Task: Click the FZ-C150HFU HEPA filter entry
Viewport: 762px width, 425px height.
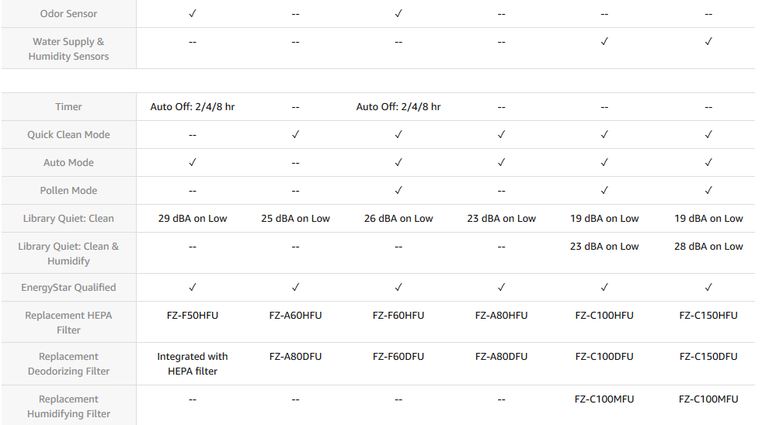Action: pyautogui.click(x=708, y=316)
